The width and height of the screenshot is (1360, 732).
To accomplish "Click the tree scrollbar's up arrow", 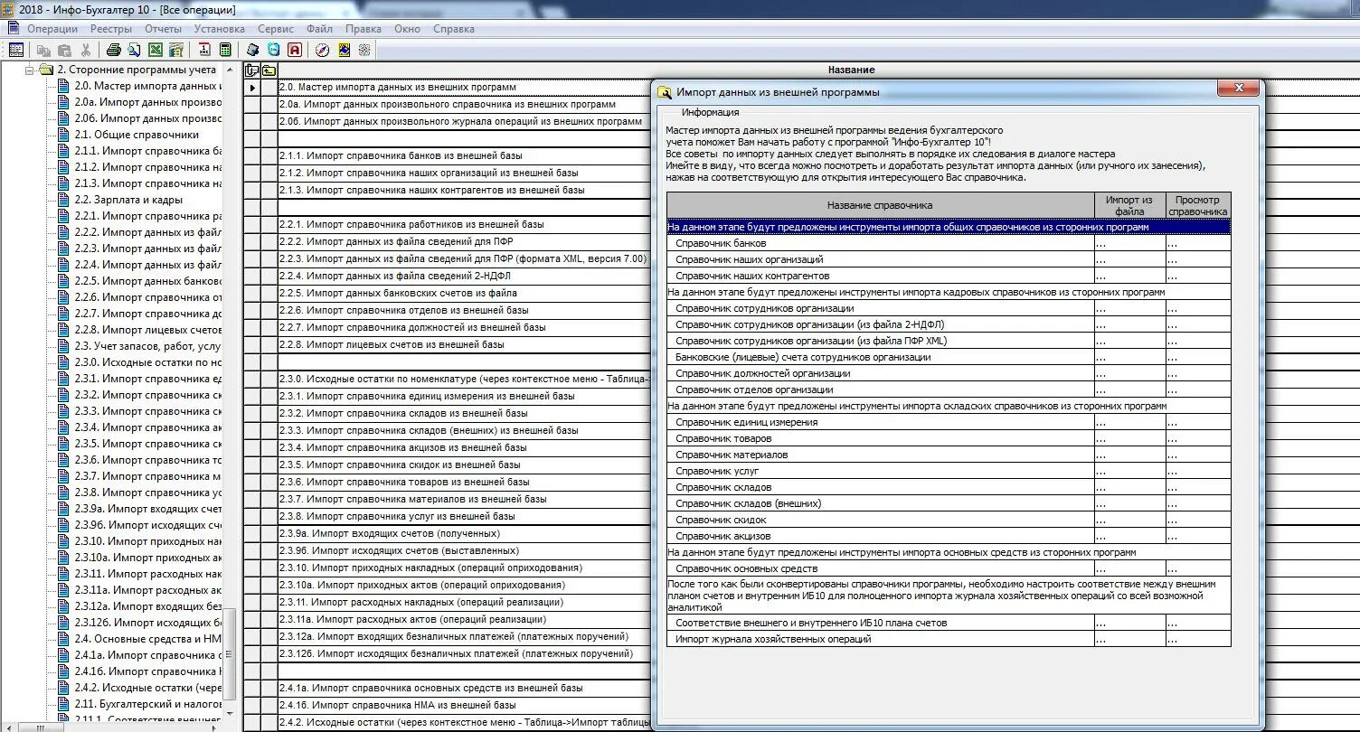I will pyautogui.click(x=230, y=70).
